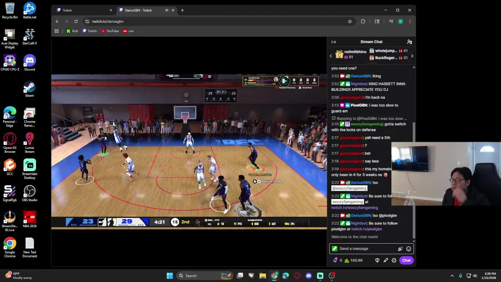Viewport: 501px width, 282px height.
Task: Show hidden system tray icons chevron
Action: point(452,276)
